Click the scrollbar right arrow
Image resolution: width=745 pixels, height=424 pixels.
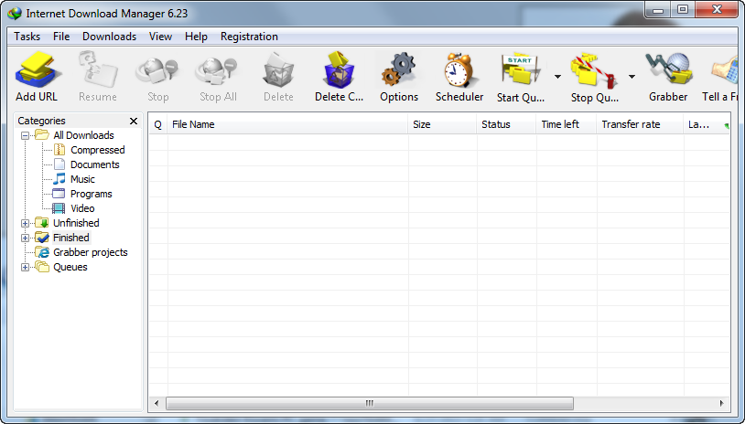[722, 403]
